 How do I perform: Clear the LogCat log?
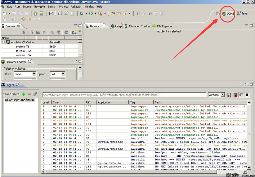coord(235,95)
